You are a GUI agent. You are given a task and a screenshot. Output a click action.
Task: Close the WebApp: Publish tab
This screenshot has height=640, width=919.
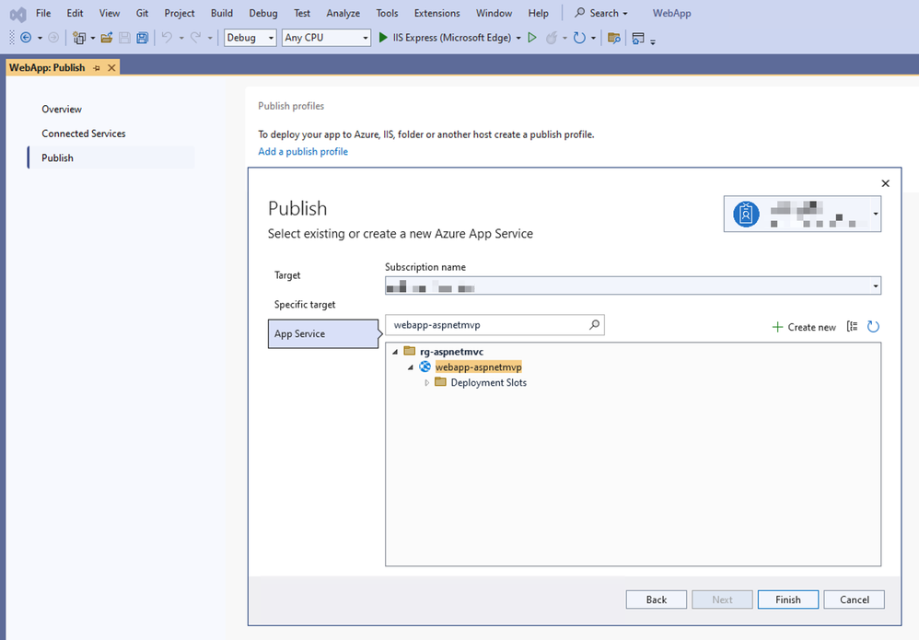click(111, 68)
